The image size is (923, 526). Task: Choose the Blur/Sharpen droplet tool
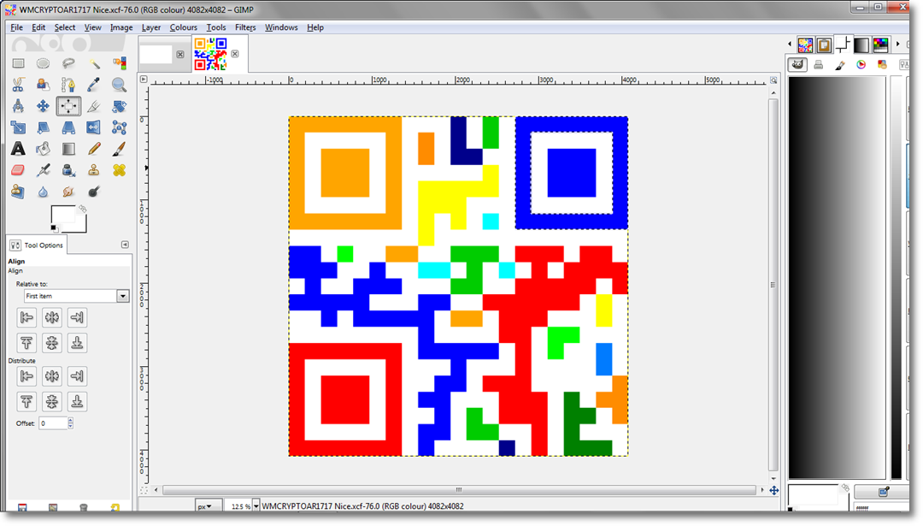coord(43,192)
